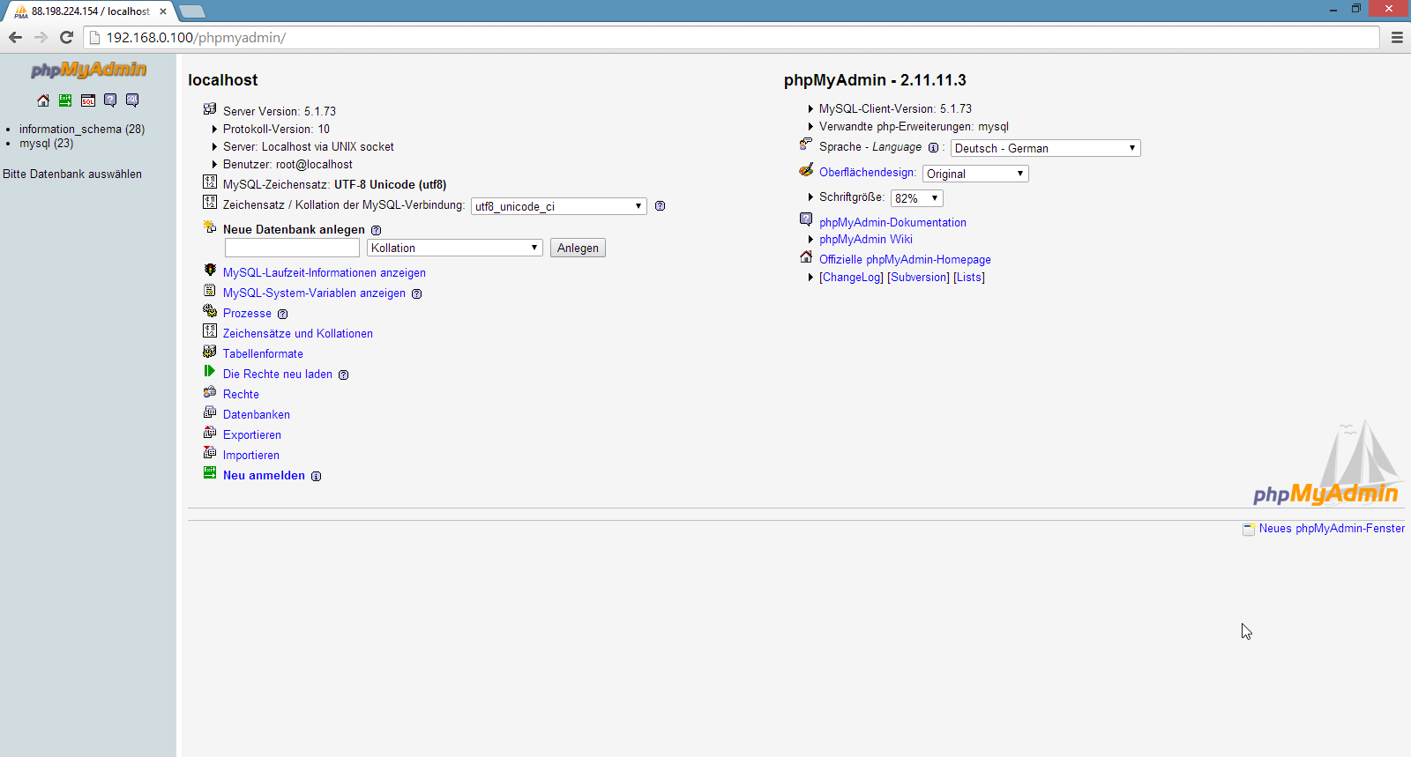Image resolution: width=1411 pixels, height=757 pixels.
Task: Click the icon beside Exportieren
Action: click(x=210, y=433)
